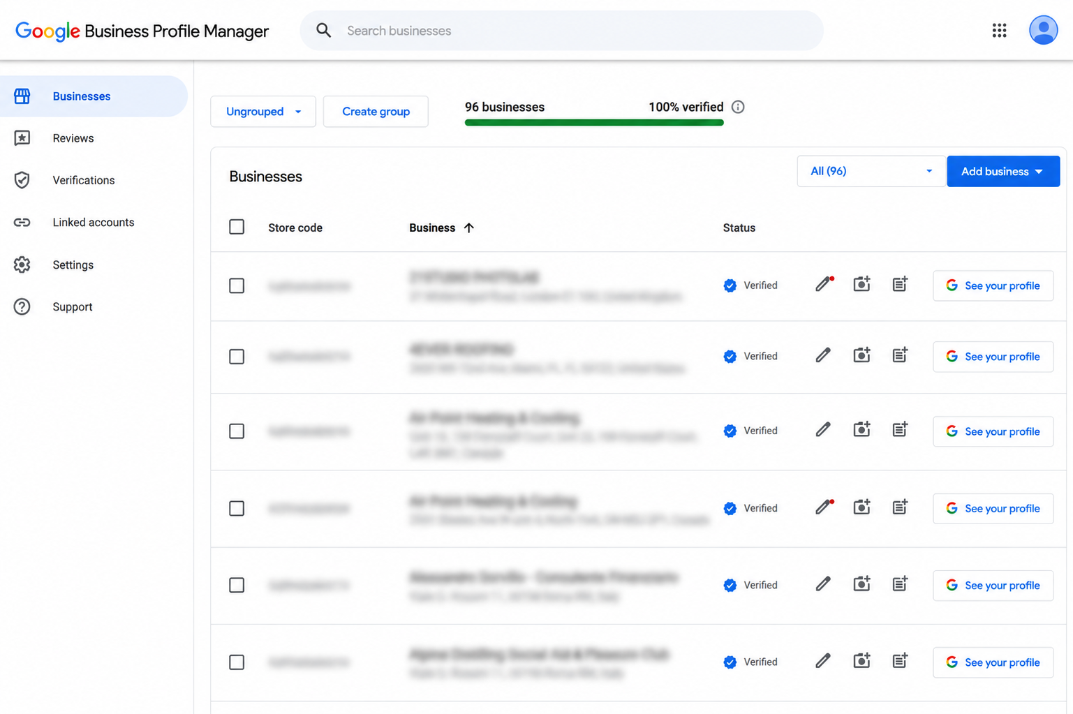
Task: See your profile for second business row
Action: (x=993, y=357)
